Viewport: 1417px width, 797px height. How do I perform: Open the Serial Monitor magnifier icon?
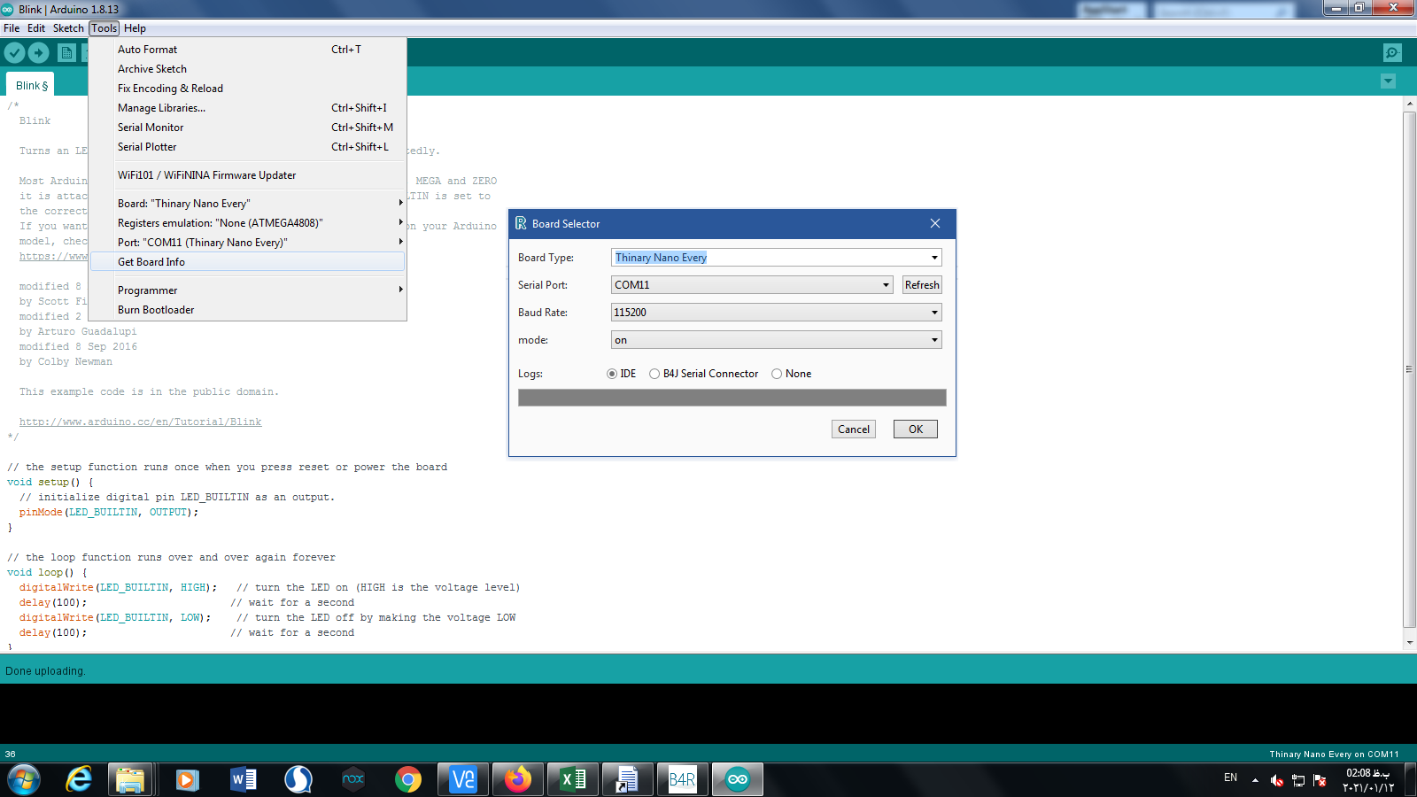click(x=1392, y=53)
